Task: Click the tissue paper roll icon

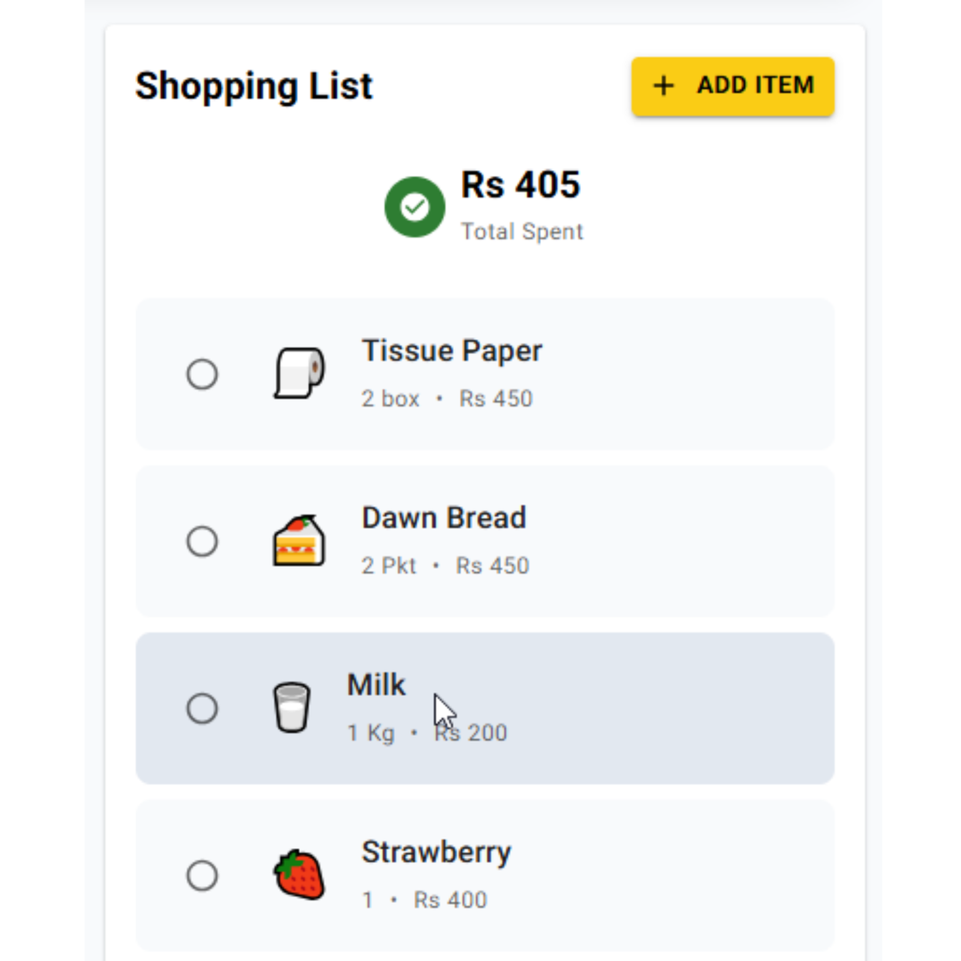Action: click(x=300, y=372)
